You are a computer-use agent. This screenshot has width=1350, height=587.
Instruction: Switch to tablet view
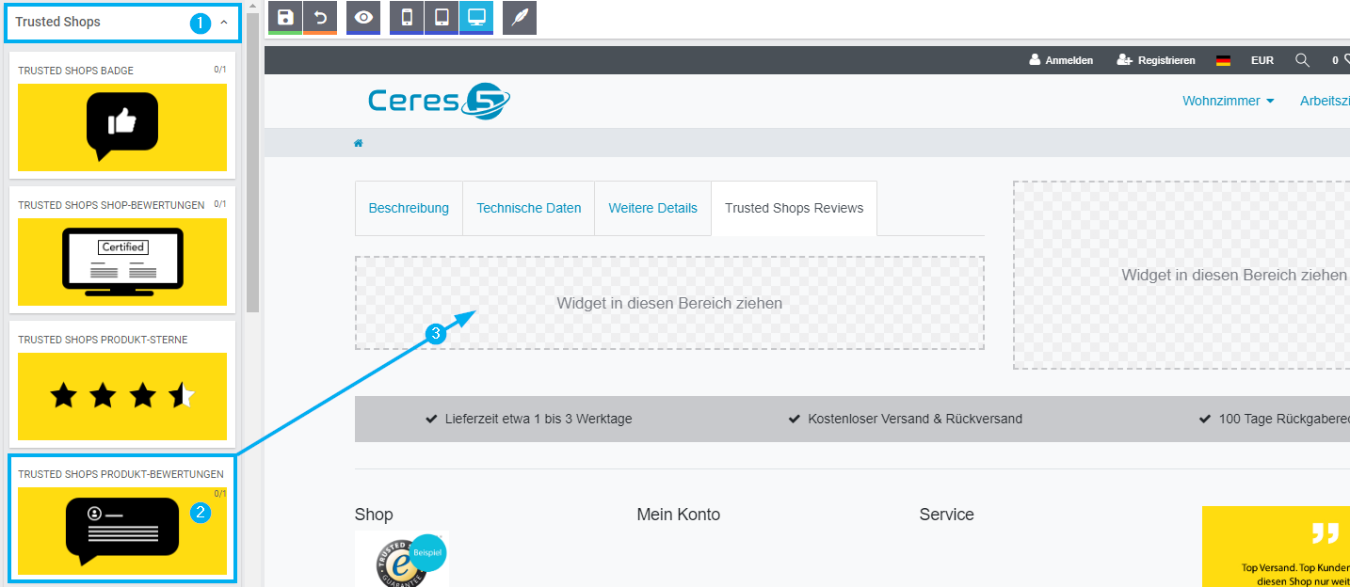pyautogui.click(x=442, y=17)
